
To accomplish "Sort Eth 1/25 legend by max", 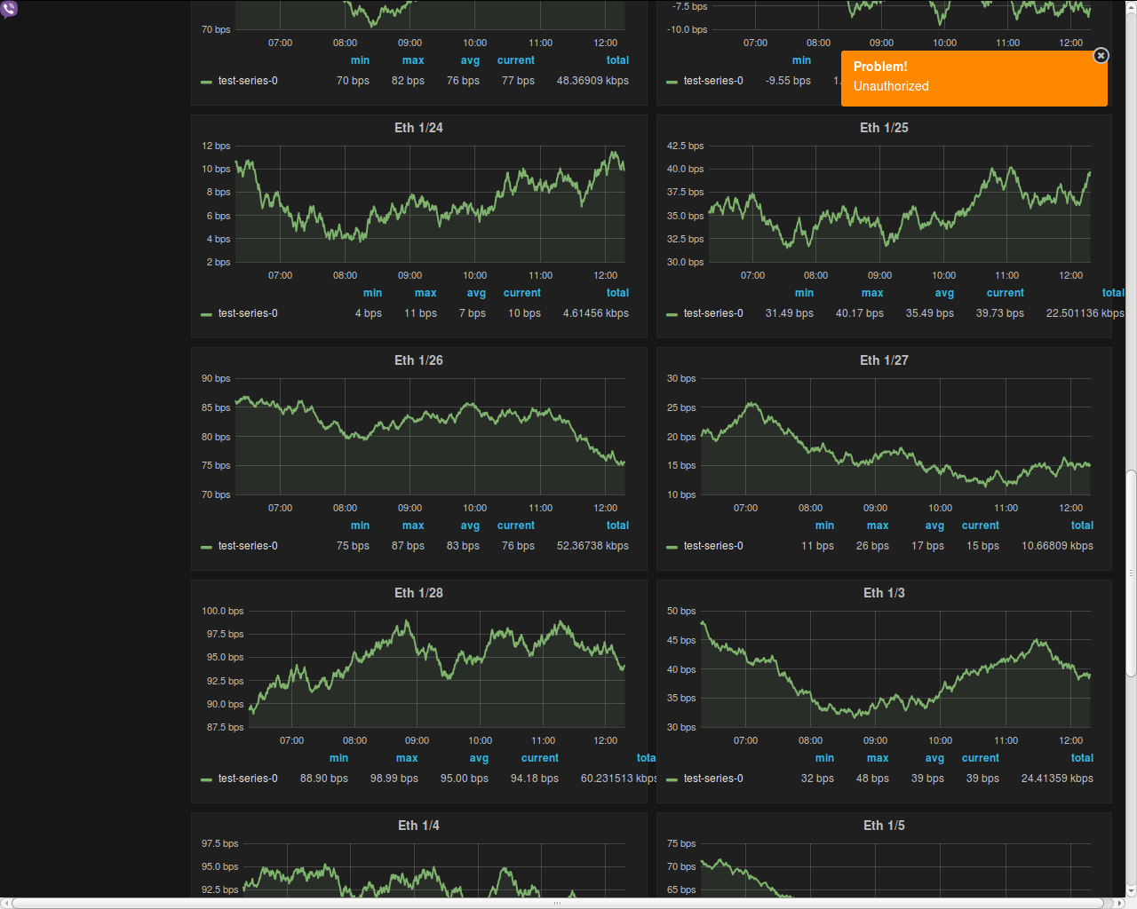I will coord(872,293).
